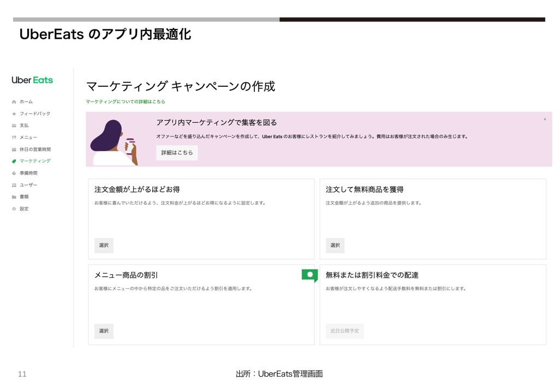Select マーケティング in the sidebar
559x387 pixels.
(35, 161)
